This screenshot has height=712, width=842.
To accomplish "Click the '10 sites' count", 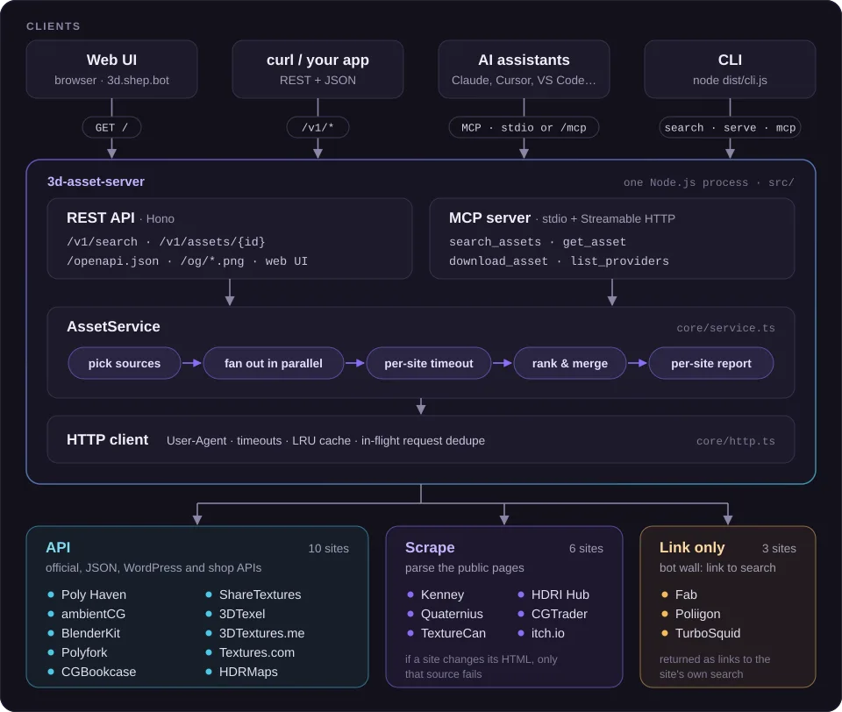I will 328,548.
